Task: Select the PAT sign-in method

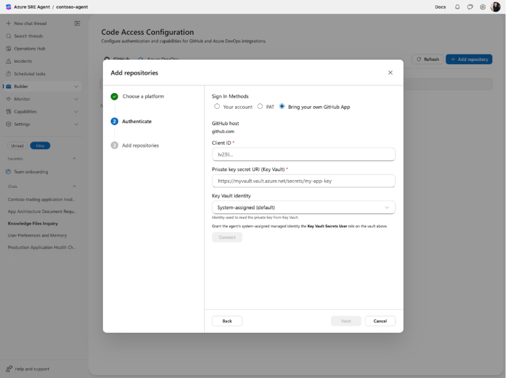Action: pyautogui.click(x=260, y=106)
